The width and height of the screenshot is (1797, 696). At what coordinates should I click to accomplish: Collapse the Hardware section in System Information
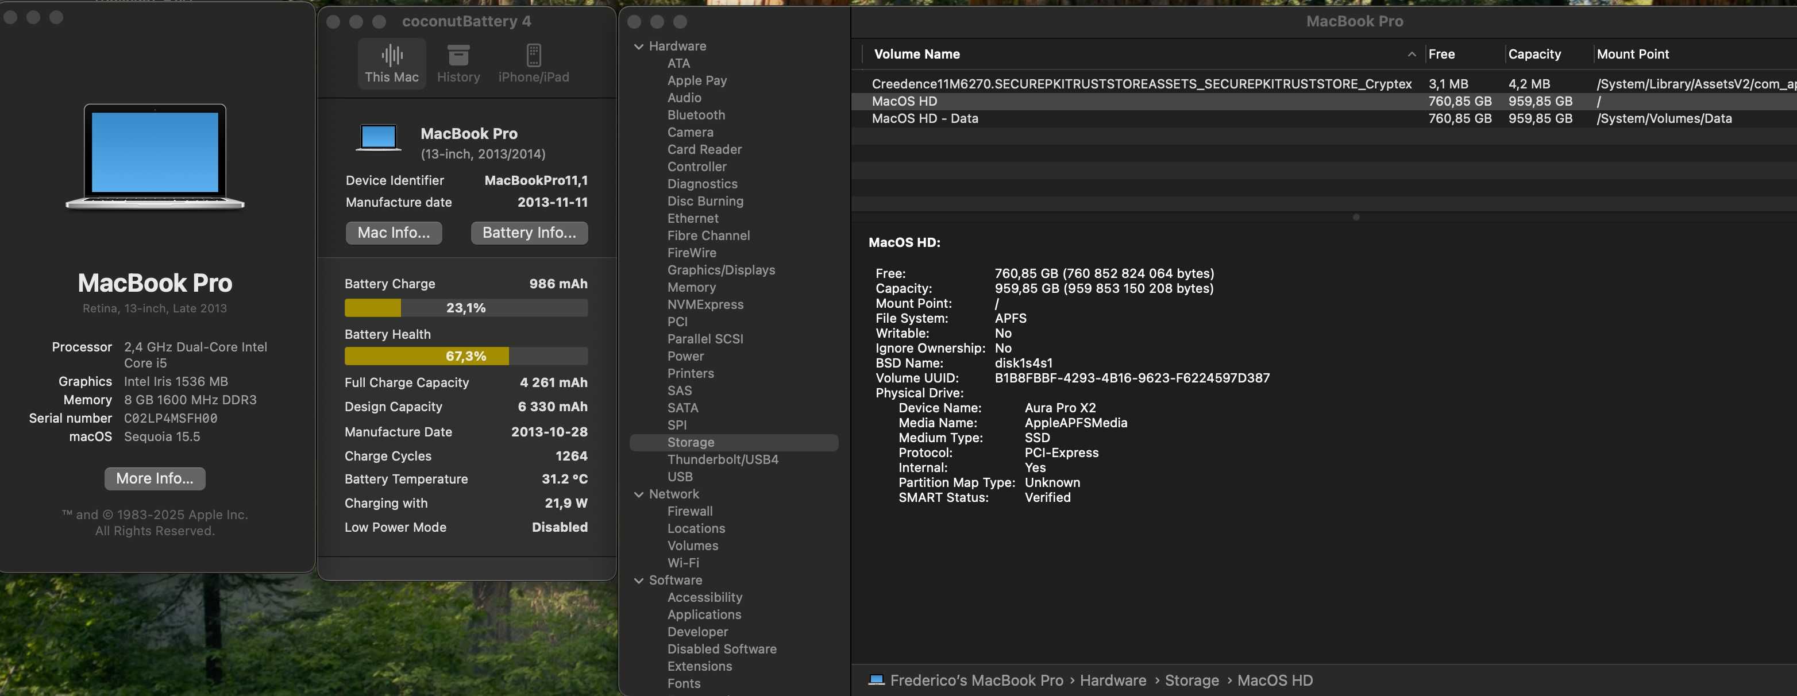point(638,47)
